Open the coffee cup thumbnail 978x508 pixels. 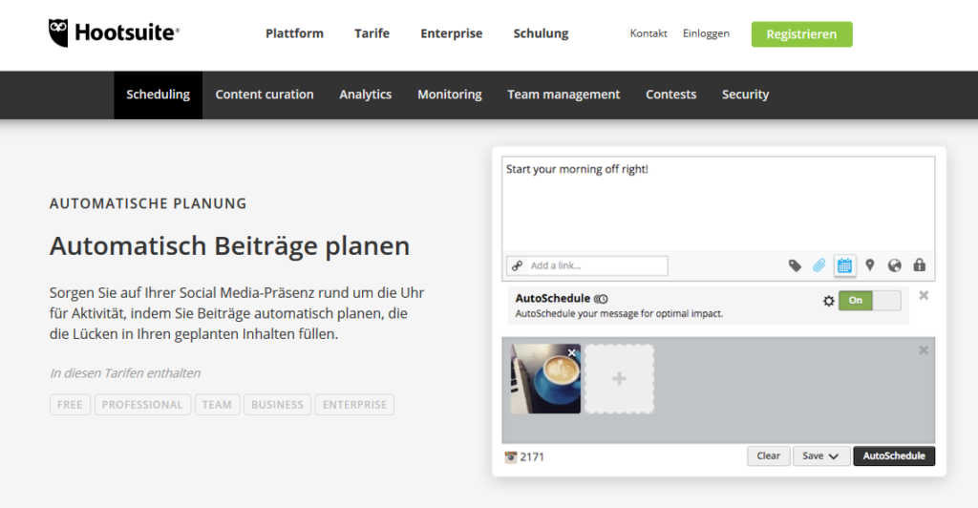(x=545, y=379)
